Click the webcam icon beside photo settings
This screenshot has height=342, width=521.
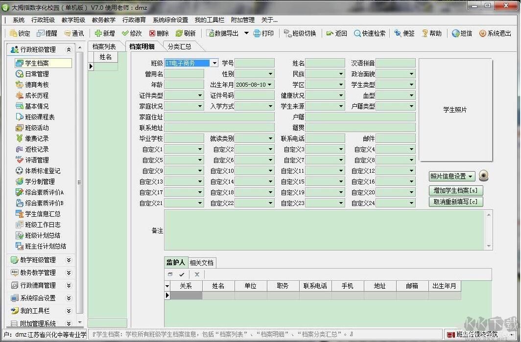point(484,177)
